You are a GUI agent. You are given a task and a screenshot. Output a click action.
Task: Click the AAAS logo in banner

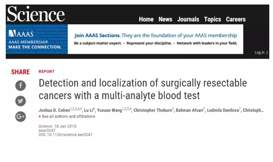click(x=21, y=33)
